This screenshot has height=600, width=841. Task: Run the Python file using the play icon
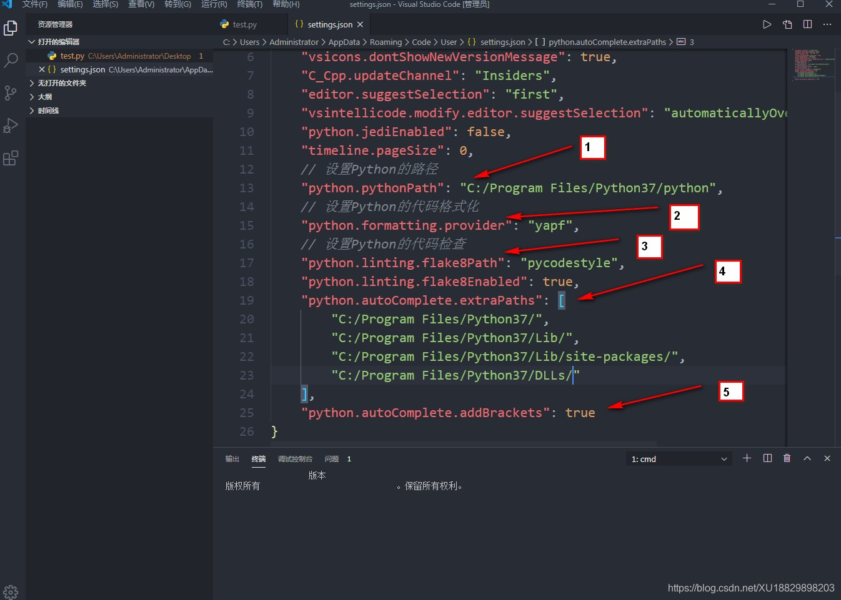tap(766, 24)
